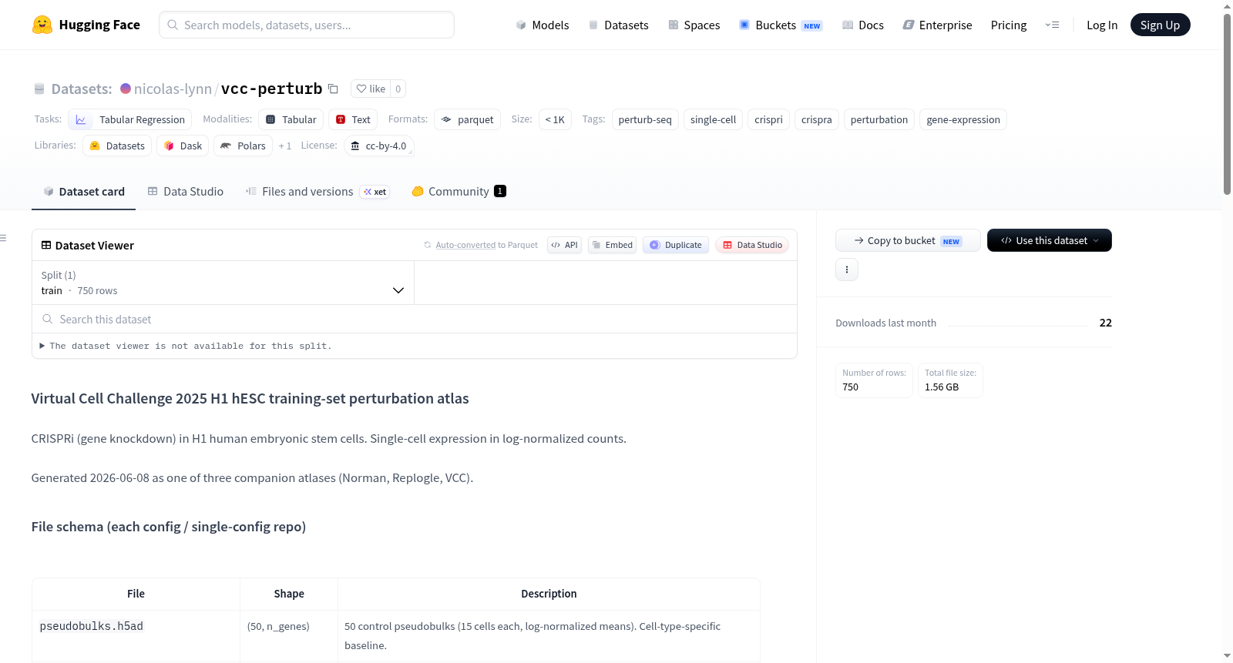Open Buckets in the top navigation
This screenshot has height=663, width=1233.
click(781, 25)
